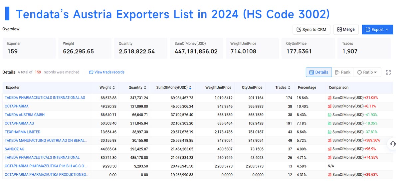Open the Ratio view dropdown
Viewport: 396px width, 182px height.
pos(367,72)
